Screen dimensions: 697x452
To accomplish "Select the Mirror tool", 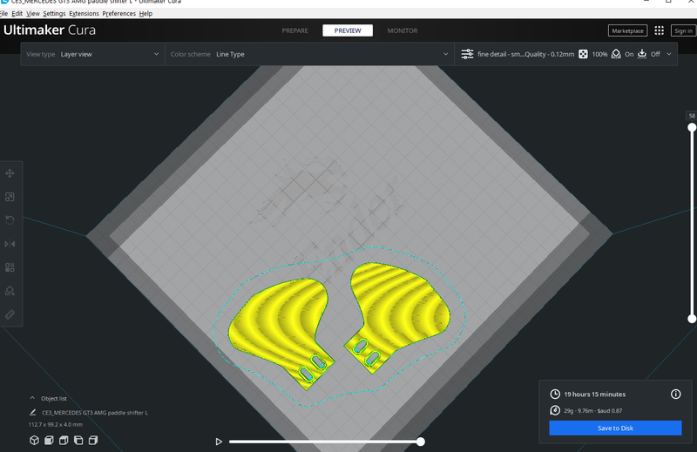I will [10, 244].
